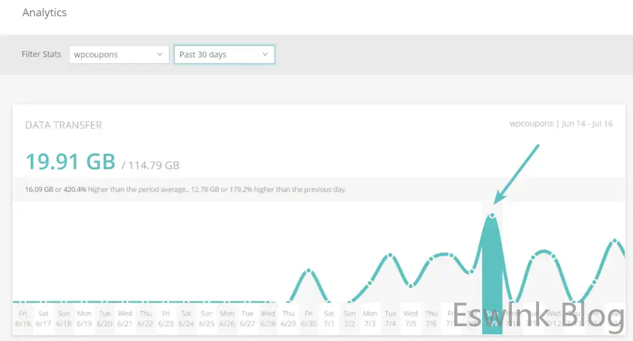
Task: Select the Fri 6/30 peak data point
Action: point(308,271)
